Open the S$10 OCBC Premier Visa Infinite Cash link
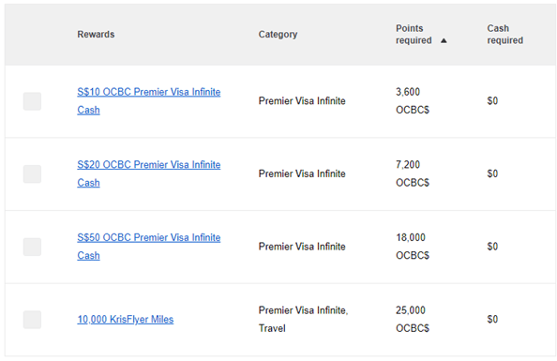 [x=149, y=101]
